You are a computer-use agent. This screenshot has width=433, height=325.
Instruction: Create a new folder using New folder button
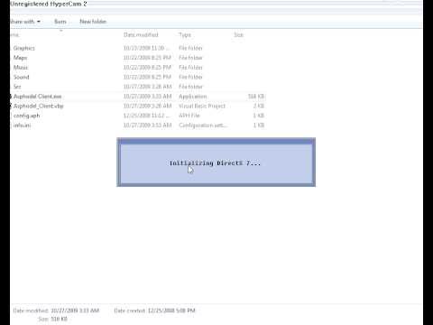93,22
